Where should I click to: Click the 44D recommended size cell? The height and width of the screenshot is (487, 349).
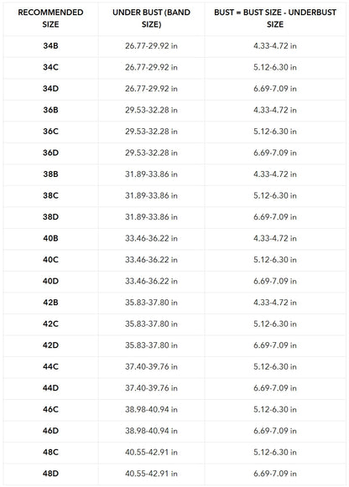click(50, 388)
